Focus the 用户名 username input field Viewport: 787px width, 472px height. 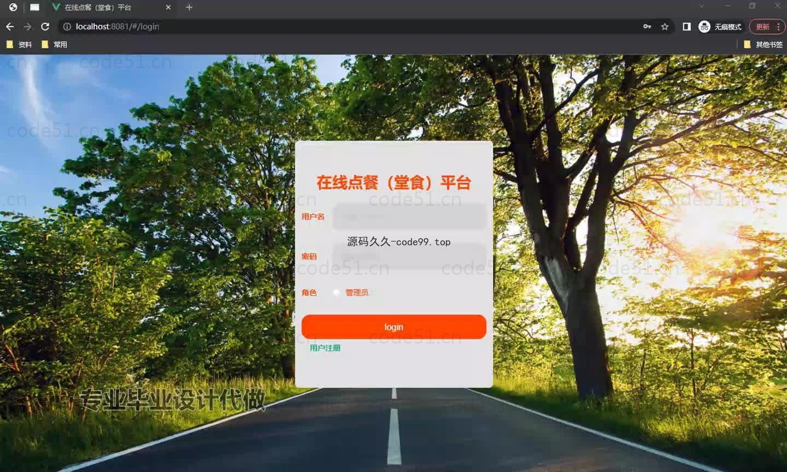409,216
